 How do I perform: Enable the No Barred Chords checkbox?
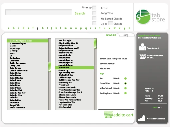point(94,18)
